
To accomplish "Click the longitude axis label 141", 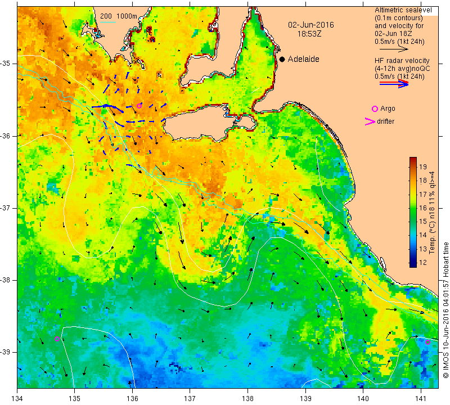I will click(421, 398).
